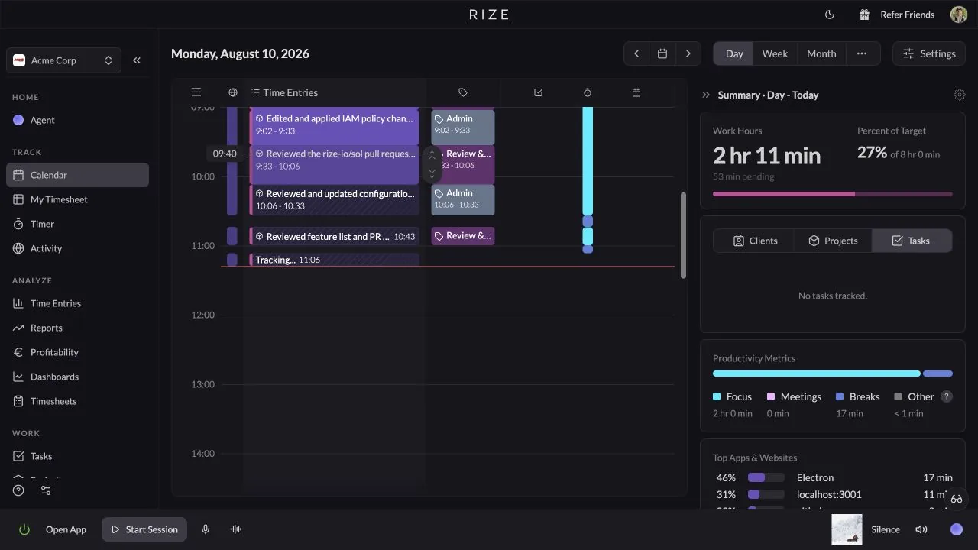Switch to Projects tab
The image size is (978, 550).
pos(833,241)
